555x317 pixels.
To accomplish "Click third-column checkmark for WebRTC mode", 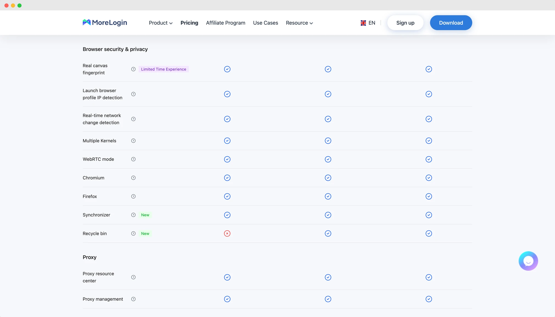I will [429, 159].
